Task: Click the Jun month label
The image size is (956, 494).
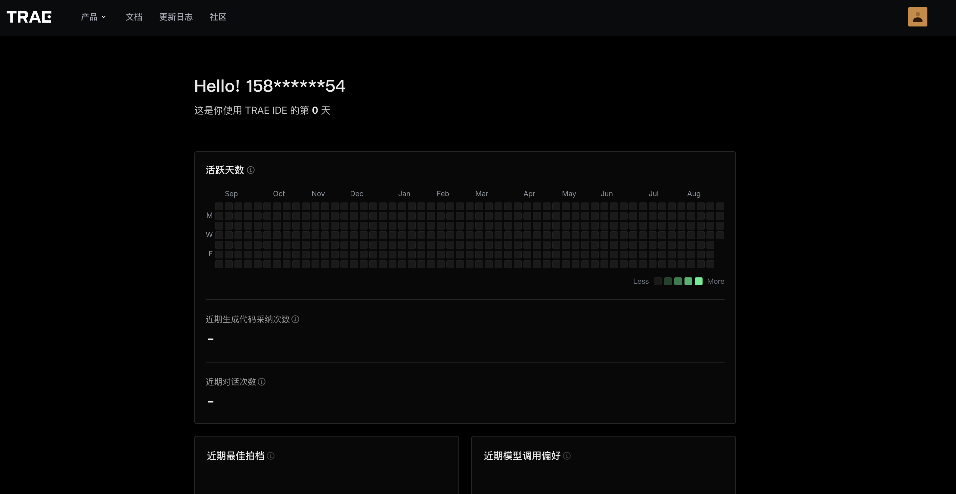Action: (x=607, y=193)
